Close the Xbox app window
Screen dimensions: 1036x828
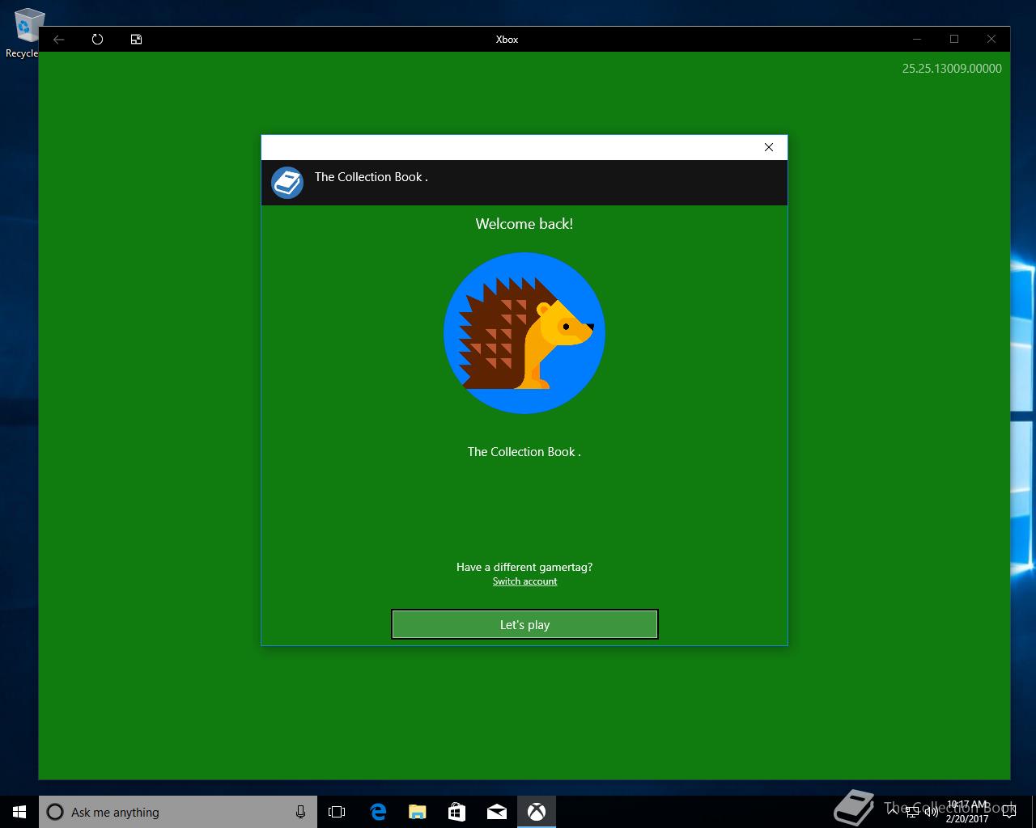click(991, 39)
